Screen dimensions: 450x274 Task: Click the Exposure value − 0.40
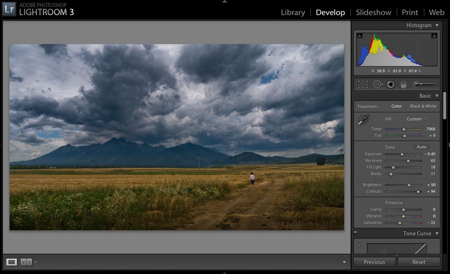(x=429, y=154)
